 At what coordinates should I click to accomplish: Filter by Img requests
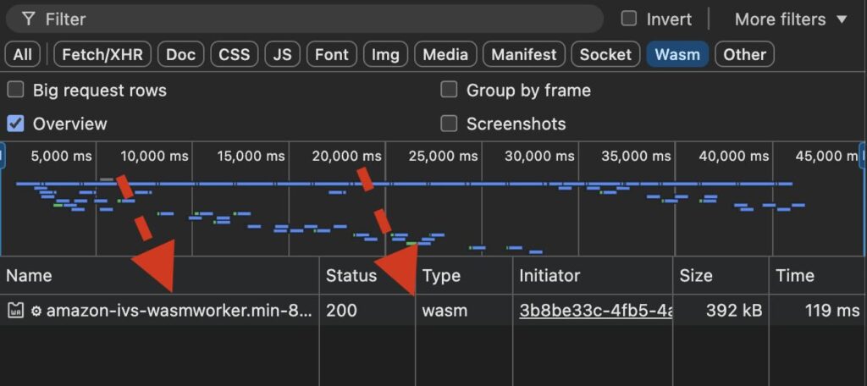click(x=385, y=54)
